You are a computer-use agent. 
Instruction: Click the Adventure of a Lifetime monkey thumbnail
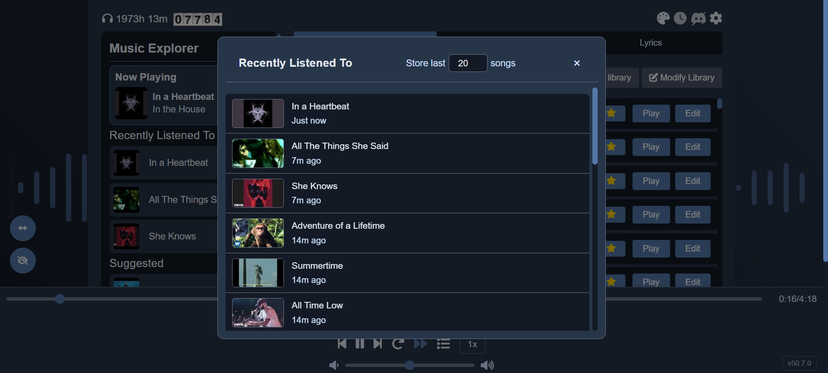pyautogui.click(x=258, y=233)
